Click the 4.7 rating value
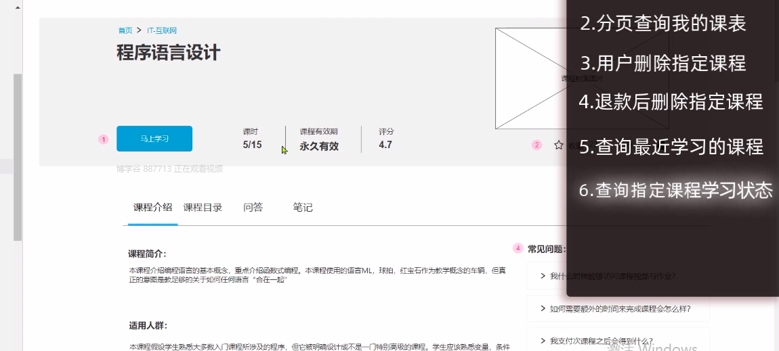The image size is (779, 351). click(x=385, y=145)
